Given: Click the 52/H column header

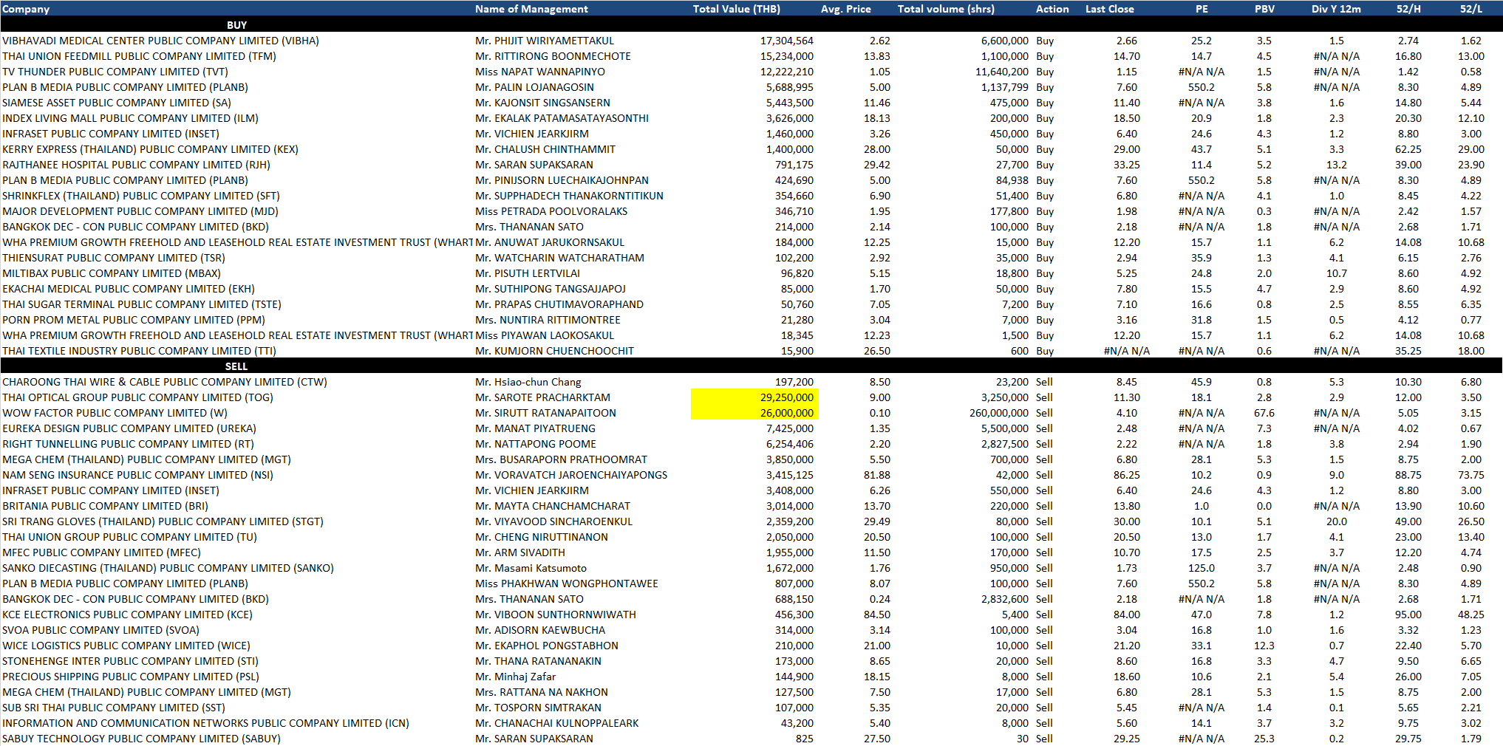Looking at the screenshot, I should pos(1408,9).
